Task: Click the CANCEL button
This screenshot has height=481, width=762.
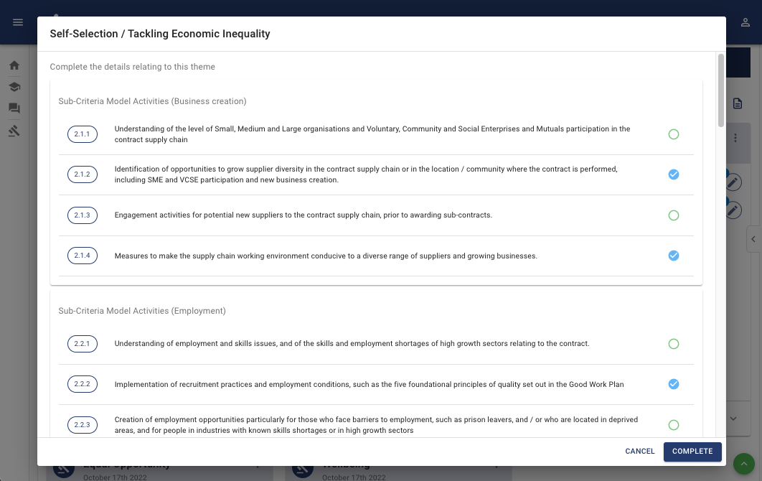Action: (640, 452)
